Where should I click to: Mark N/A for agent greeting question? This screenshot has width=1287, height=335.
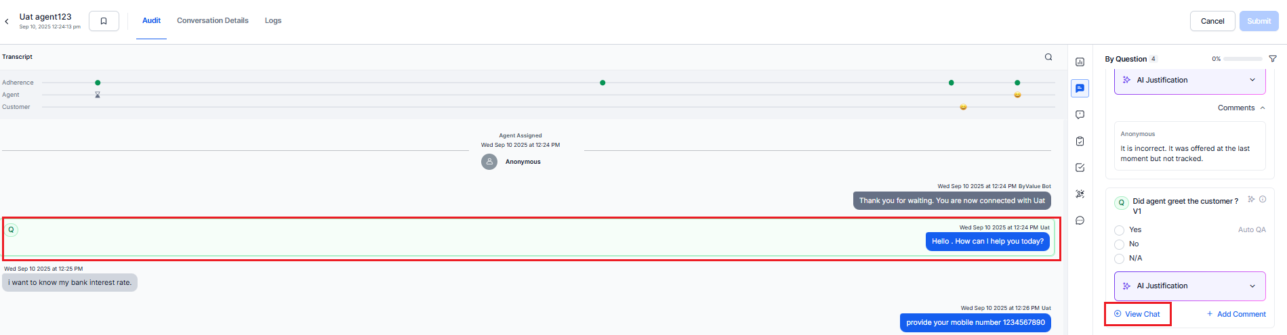pos(1120,259)
